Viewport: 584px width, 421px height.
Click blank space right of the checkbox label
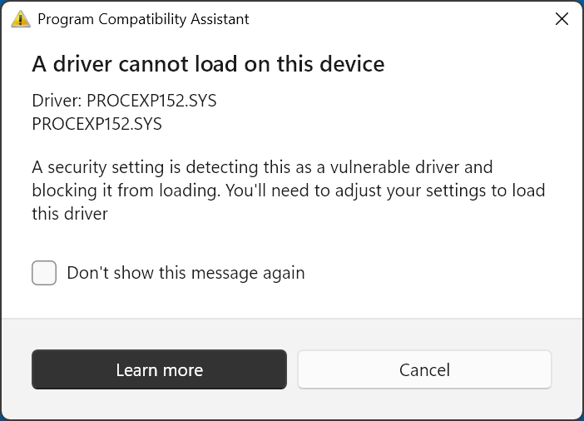pyautogui.click(x=433, y=273)
